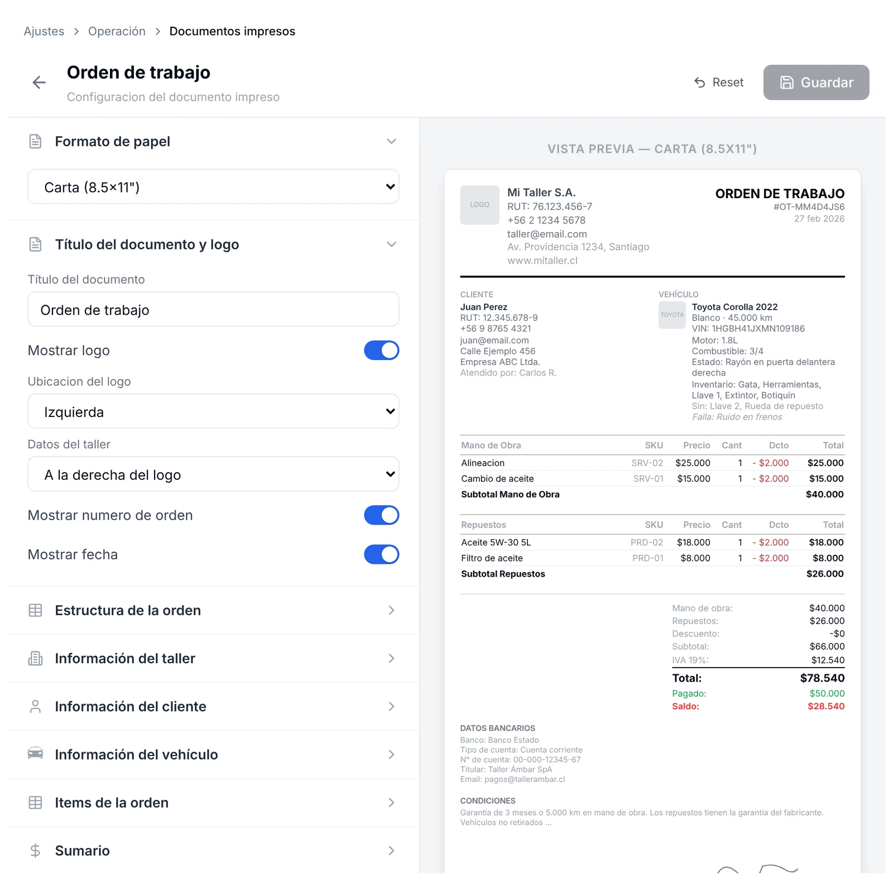Image resolution: width=893 pixels, height=883 pixels.
Task: Expand the Información del vehículo section
Action: pos(213,754)
